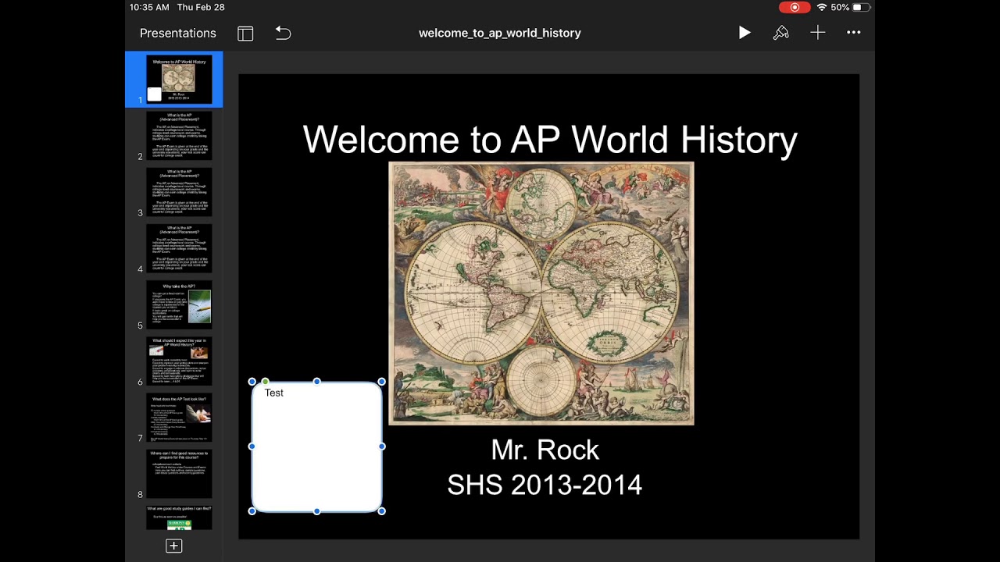The height and width of the screenshot is (562, 1000).
Task: Tap the top-right resize handle of shape
Action: tap(381, 382)
